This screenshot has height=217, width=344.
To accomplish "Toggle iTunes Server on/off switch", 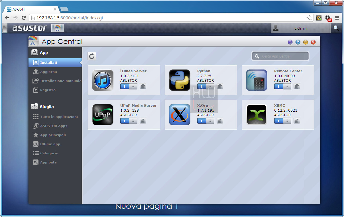I will pyautogui.click(x=129, y=86).
